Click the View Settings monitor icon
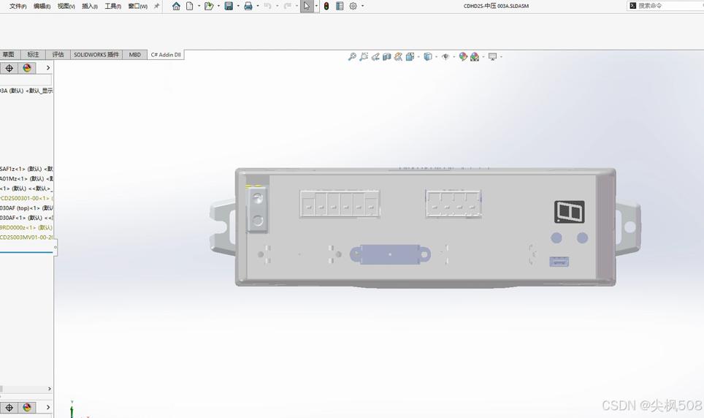Image resolution: width=704 pixels, height=418 pixels. (492, 56)
